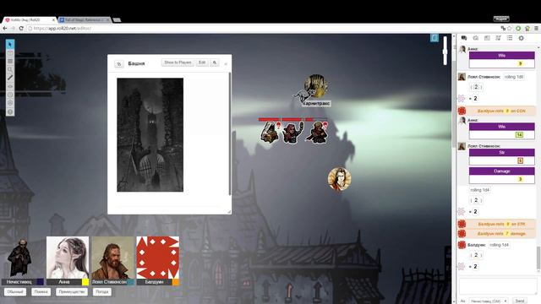Image resolution: width=541 pixels, height=304 pixels.
Task: Switch to the Chat tab in the sidebar
Action: 464,38
